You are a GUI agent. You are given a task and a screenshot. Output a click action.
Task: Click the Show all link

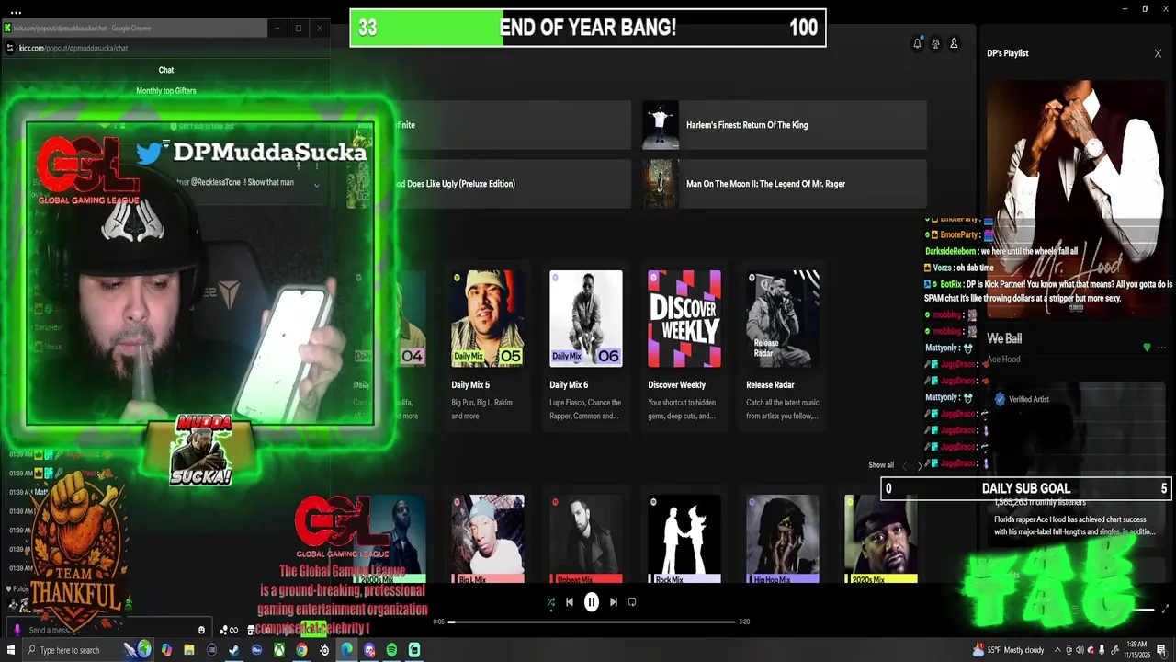881,465
